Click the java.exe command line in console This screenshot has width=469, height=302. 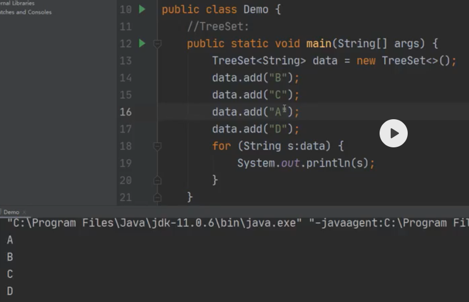coord(238,223)
